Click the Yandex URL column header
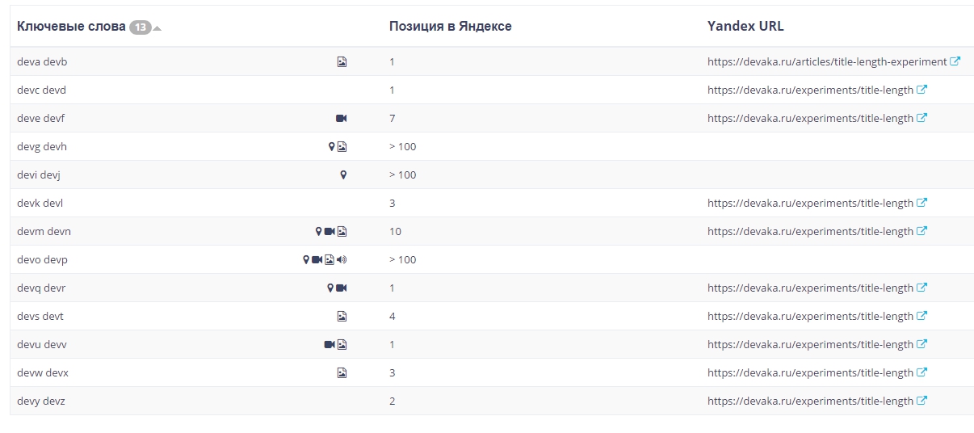The height and width of the screenshot is (433, 974). tap(745, 27)
